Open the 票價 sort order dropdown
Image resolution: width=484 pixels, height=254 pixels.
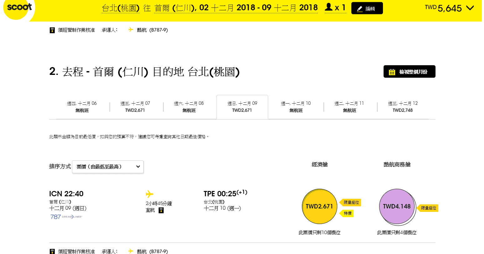pos(108,167)
